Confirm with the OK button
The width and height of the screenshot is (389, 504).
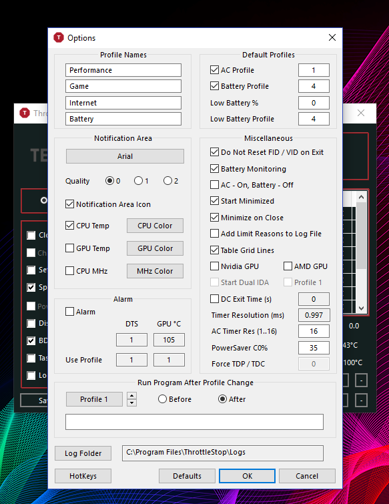tap(247, 476)
